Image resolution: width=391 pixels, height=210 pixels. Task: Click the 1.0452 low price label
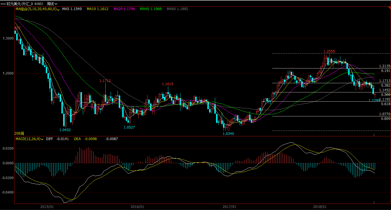pyautogui.click(x=65, y=130)
